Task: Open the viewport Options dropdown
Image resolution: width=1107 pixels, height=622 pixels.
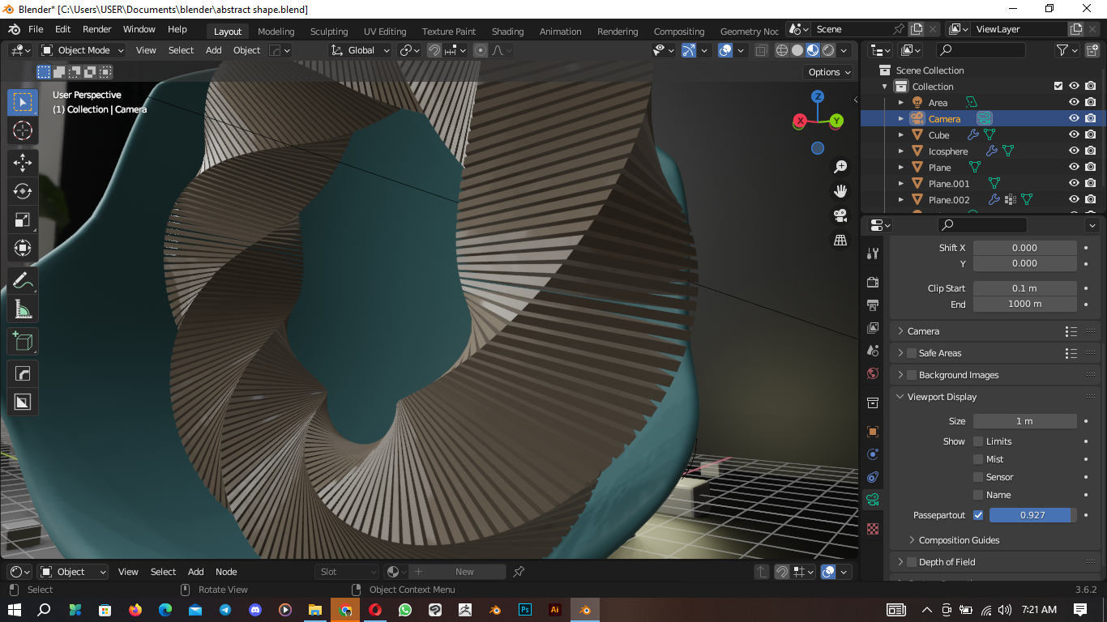Action: coord(830,72)
